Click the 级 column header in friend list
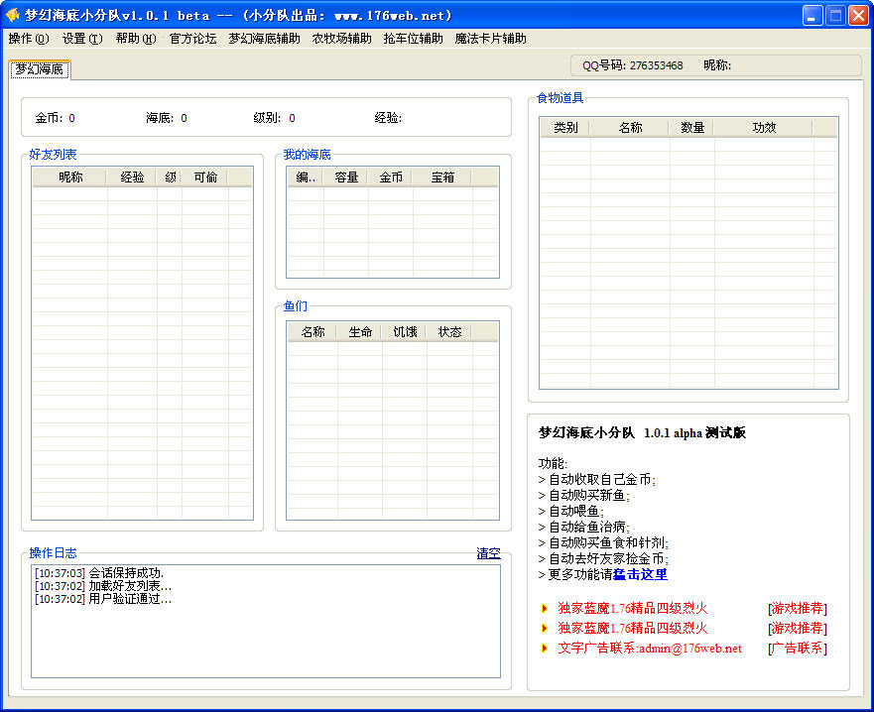This screenshot has width=874, height=712. [x=170, y=178]
